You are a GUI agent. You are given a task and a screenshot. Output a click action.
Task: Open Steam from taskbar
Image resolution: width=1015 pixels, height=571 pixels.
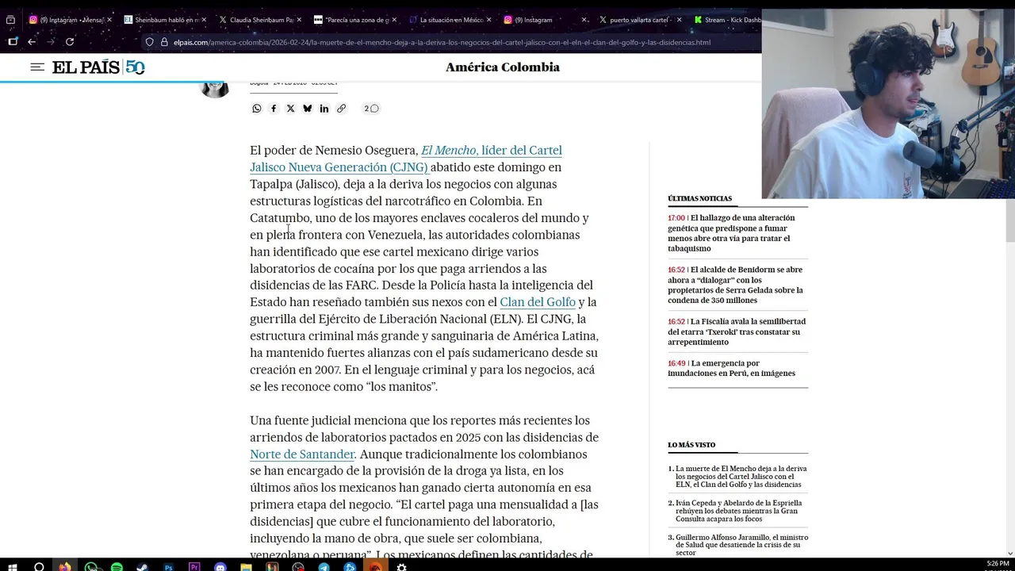(143, 567)
